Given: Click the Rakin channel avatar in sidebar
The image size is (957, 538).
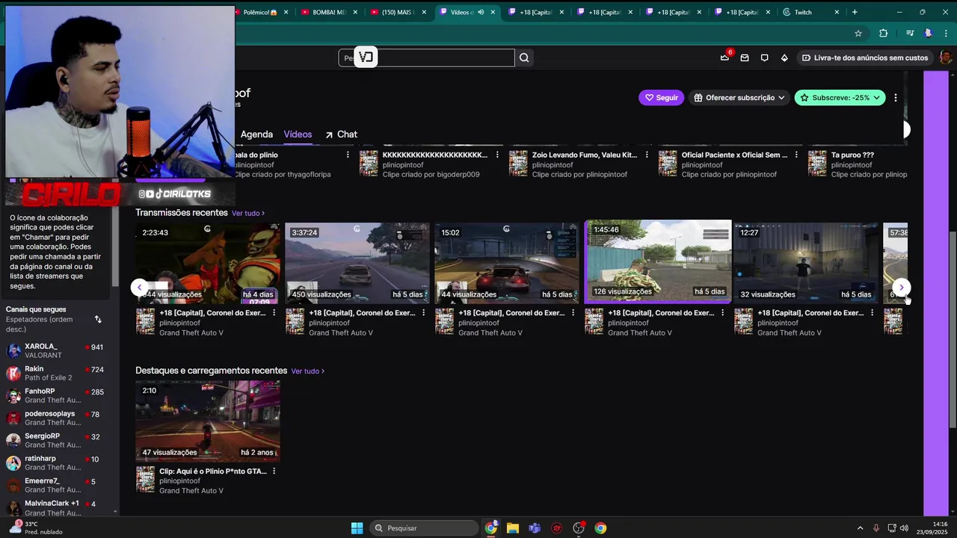Looking at the screenshot, I should point(13,374).
